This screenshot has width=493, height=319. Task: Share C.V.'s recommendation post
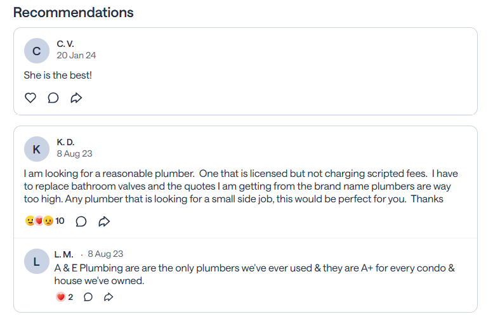(x=76, y=98)
